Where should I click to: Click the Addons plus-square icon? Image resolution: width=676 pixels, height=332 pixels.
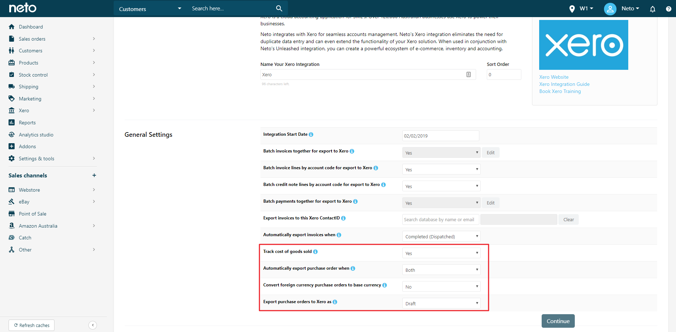coord(12,146)
